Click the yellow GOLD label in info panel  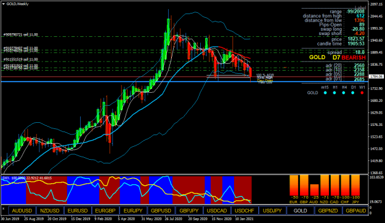(317, 57)
